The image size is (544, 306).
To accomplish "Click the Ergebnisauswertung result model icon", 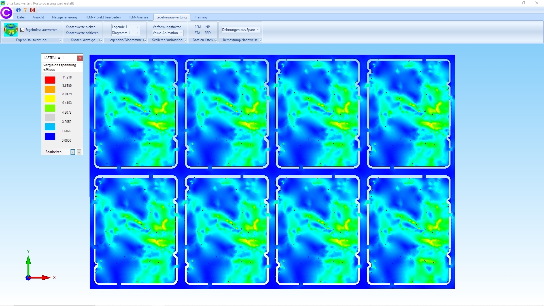I will (11, 30).
